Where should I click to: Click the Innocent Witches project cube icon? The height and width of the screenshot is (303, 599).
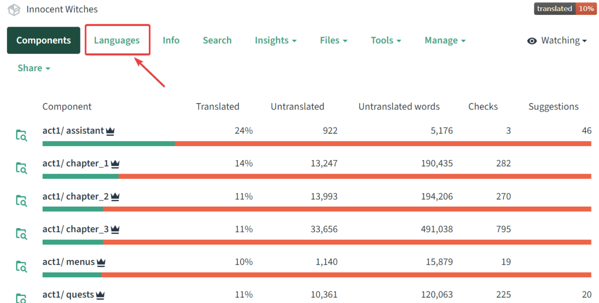pyautogui.click(x=14, y=9)
